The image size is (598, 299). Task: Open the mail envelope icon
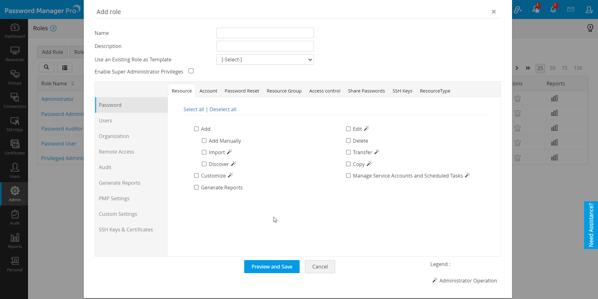click(571, 9)
